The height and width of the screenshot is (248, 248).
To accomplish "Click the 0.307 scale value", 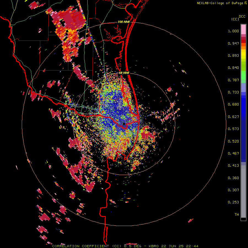I will 233,190.
